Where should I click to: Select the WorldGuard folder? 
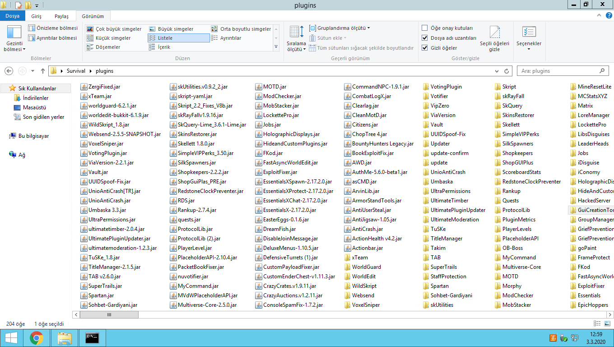click(x=363, y=267)
